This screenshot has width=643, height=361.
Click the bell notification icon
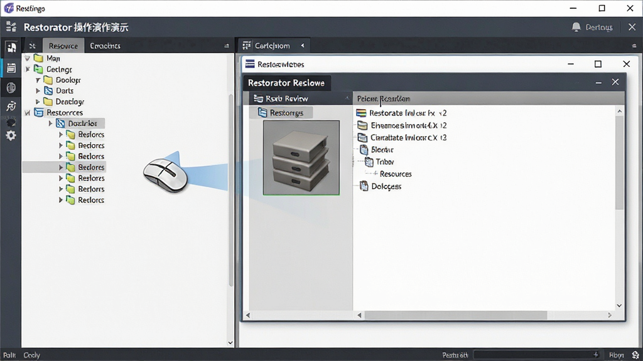[x=576, y=27]
